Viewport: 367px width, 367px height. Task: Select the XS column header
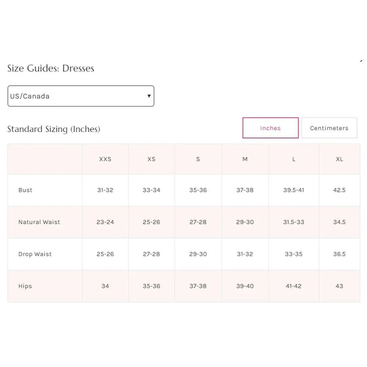[151, 159]
